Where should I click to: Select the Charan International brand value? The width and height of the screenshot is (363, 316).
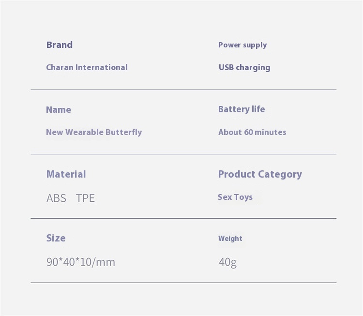(87, 67)
